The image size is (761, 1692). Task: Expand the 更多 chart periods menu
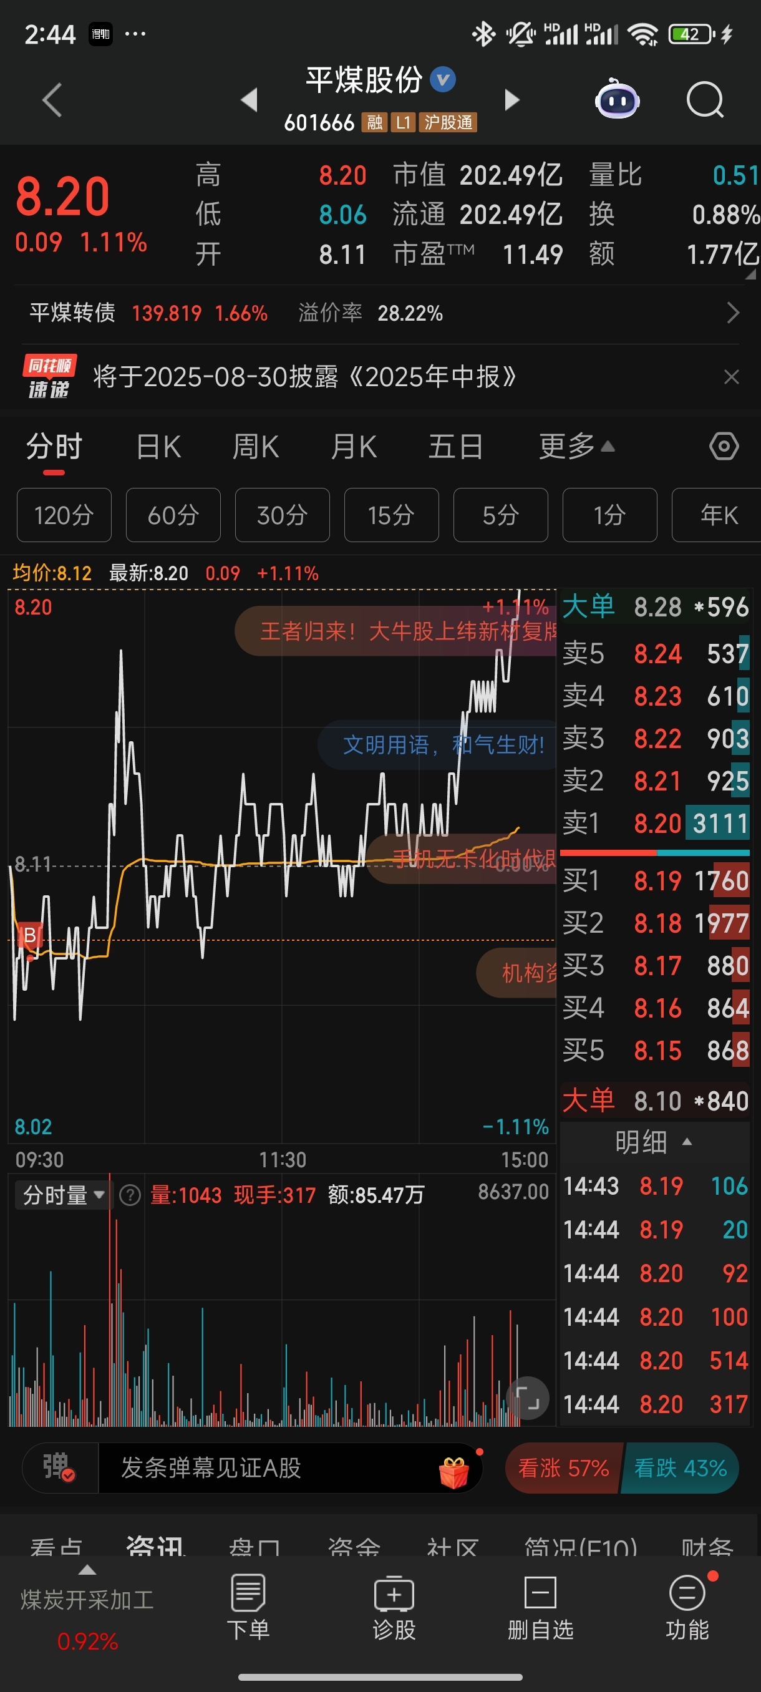coord(576,447)
